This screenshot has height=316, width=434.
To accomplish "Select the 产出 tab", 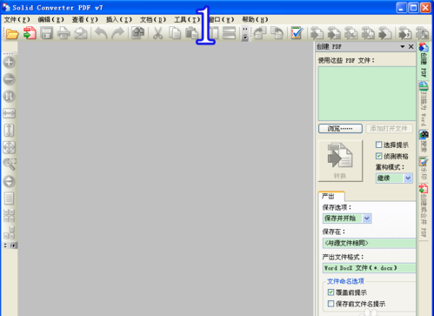I will [x=331, y=196].
